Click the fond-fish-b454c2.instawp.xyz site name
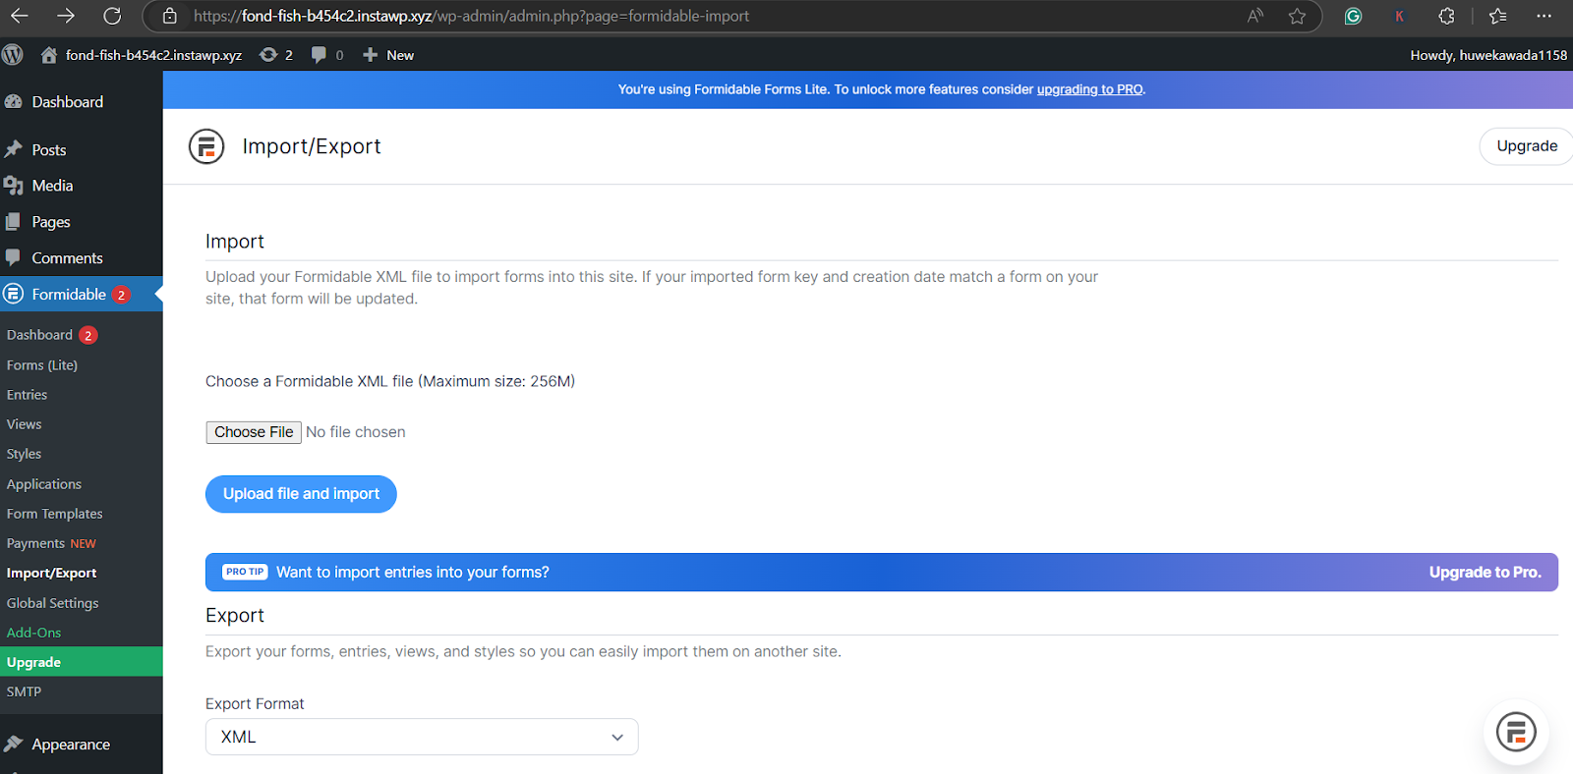 (x=153, y=55)
